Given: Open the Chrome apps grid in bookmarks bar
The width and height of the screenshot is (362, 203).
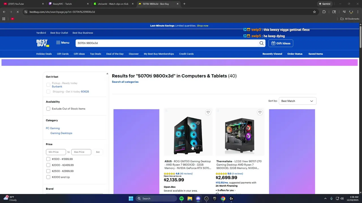Looking at the screenshot, I should pos(4,19).
